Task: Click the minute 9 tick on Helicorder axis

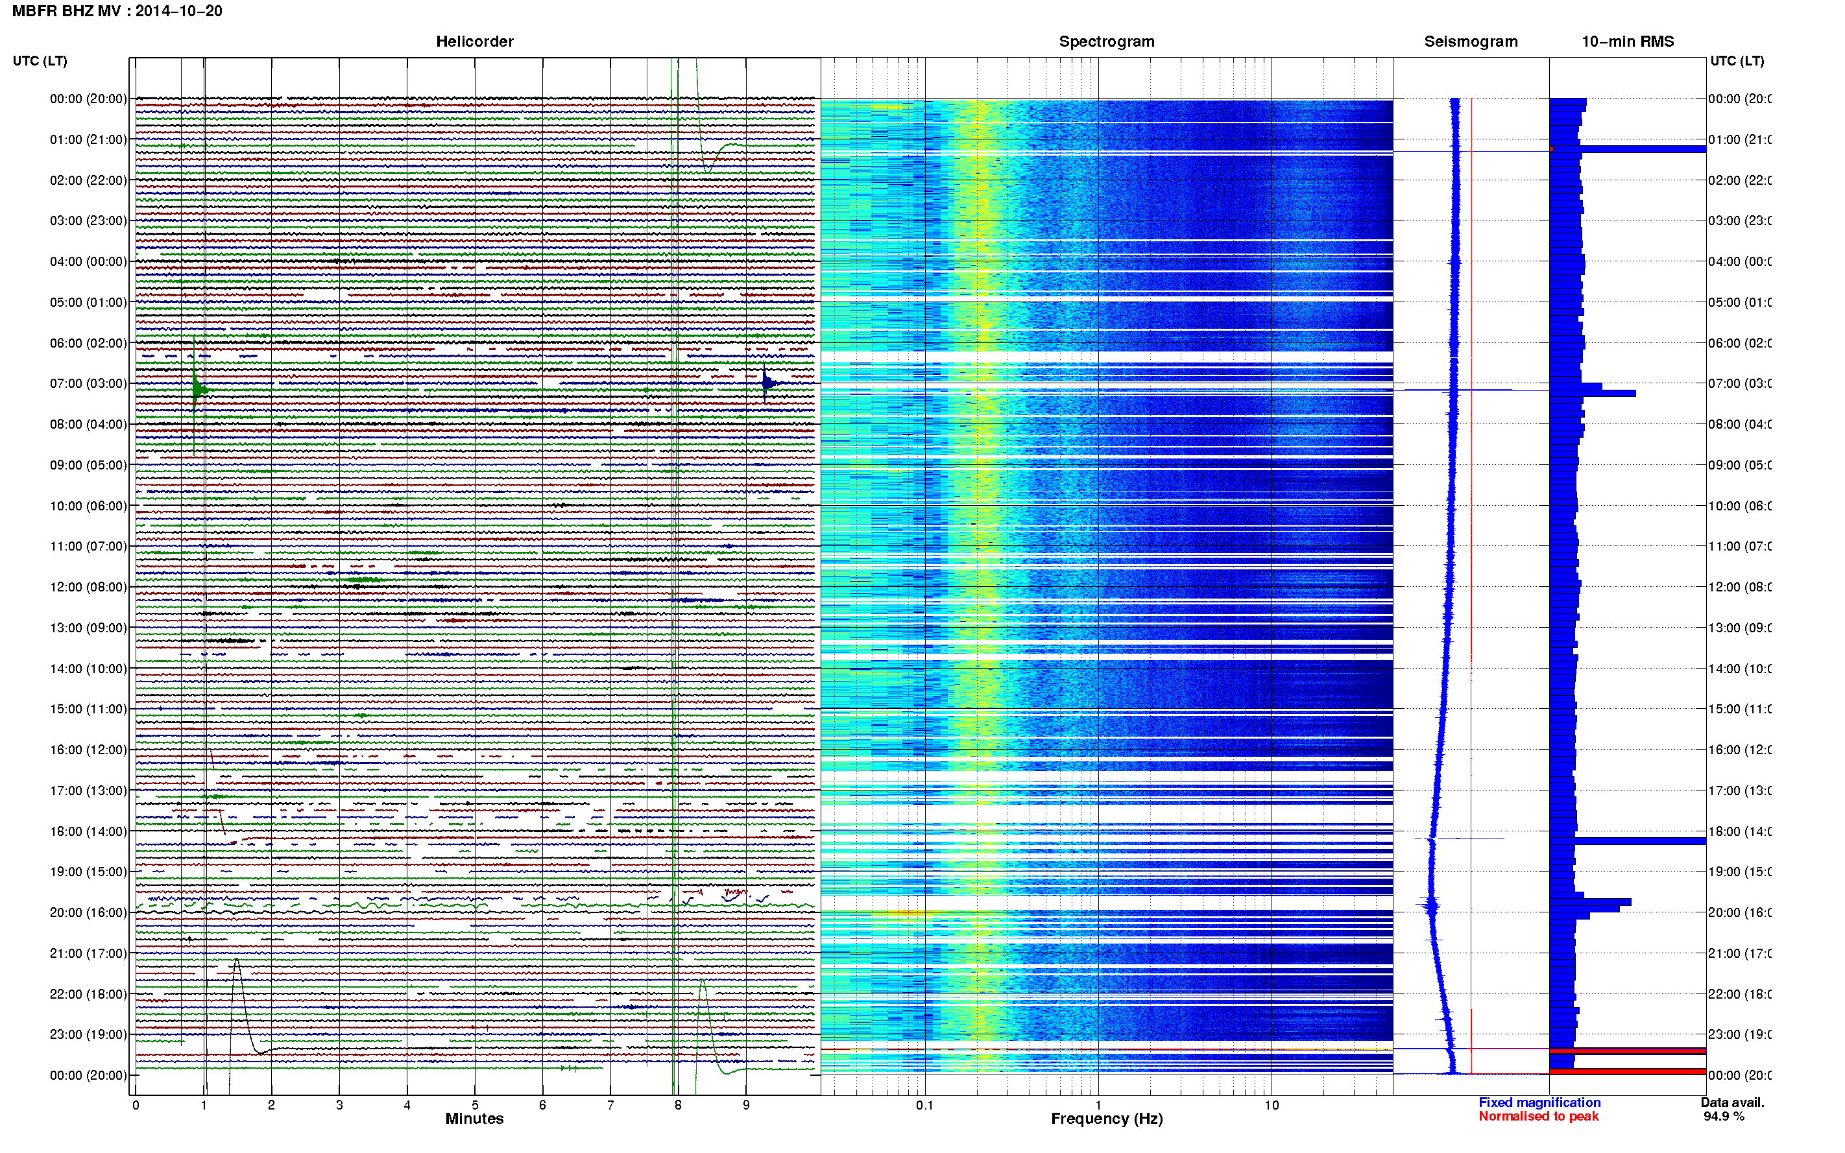Action: pos(746,1105)
